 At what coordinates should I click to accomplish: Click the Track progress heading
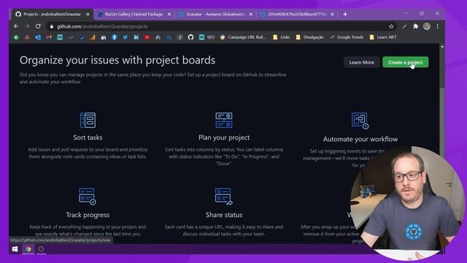(x=88, y=215)
